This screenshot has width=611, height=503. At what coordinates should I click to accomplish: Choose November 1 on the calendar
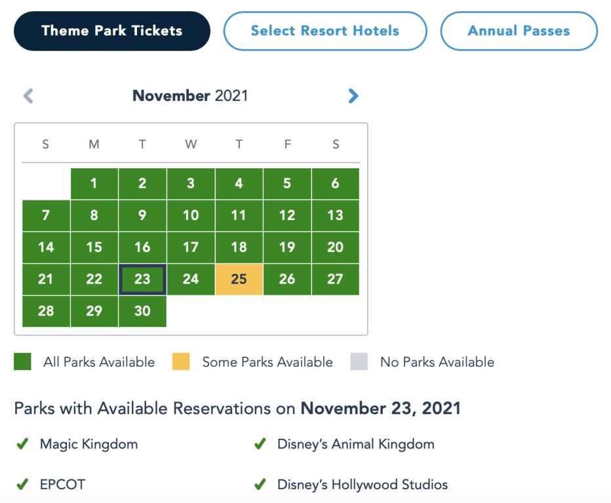pyautogui.click(x=94, y=183)
